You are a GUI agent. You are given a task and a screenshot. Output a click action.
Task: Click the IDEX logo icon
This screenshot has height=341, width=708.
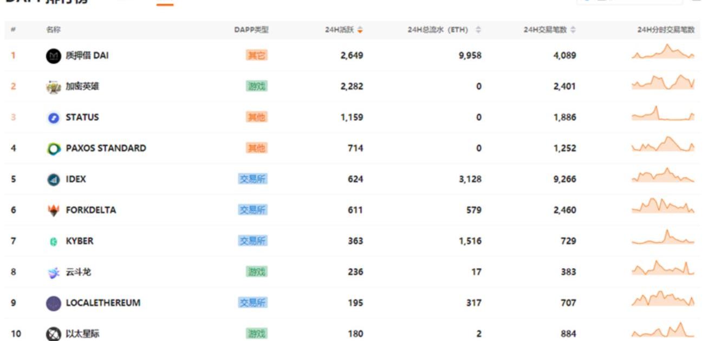click(53, 180)
